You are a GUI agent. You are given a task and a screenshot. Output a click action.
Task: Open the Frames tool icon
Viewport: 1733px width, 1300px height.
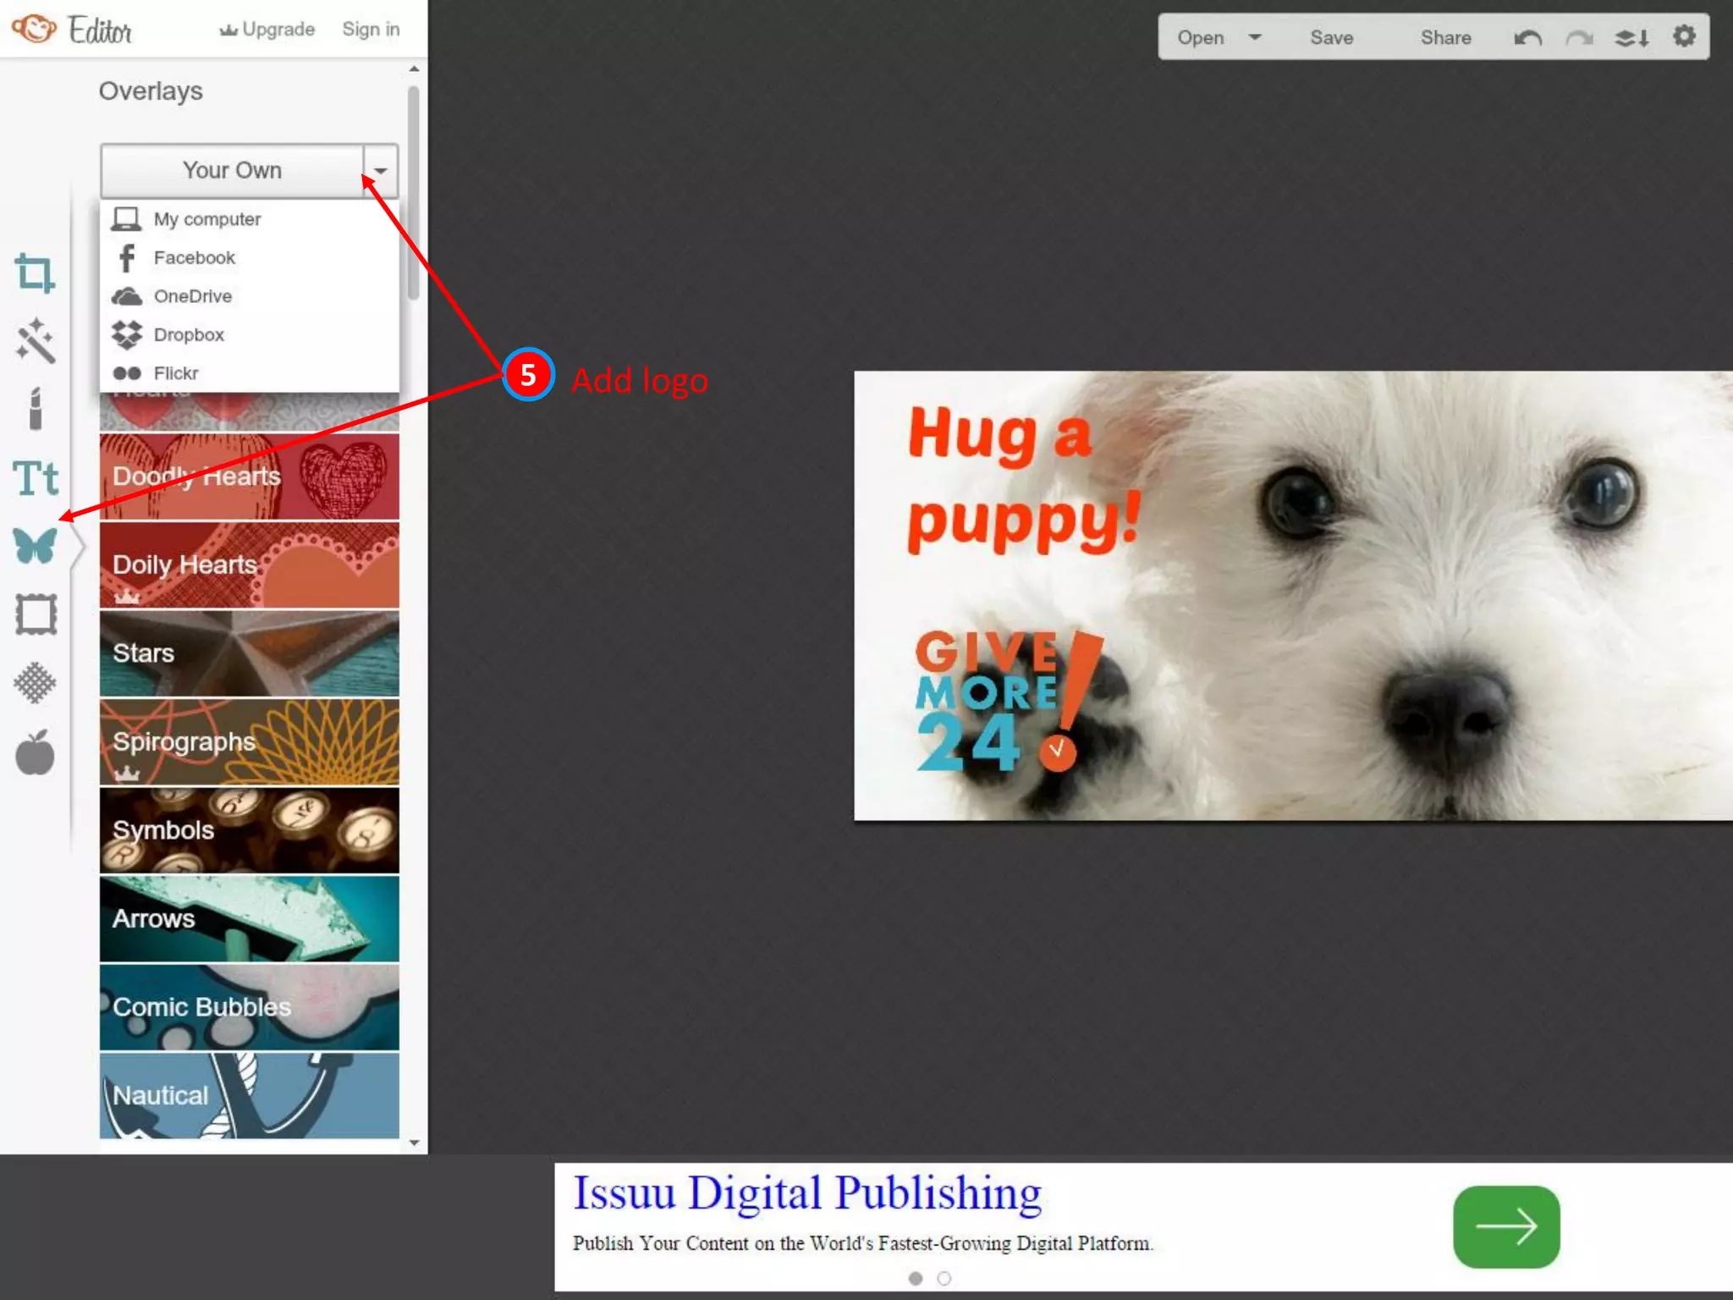pyautogui.click(x=35, y=614)
